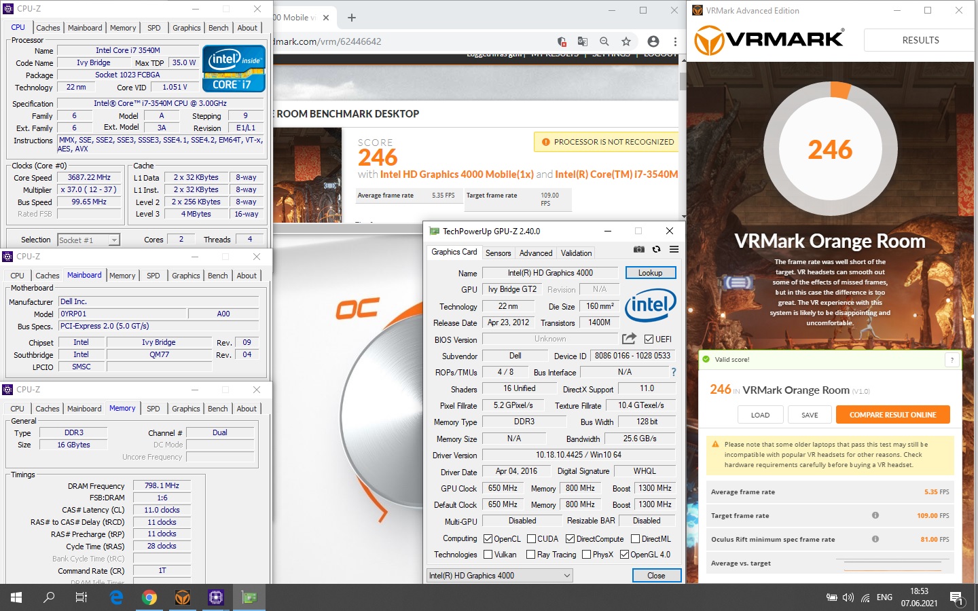Image resolution: width=978 pixels, height=611 pixels.
Task: Bookmark the page with the star icon
Action: point(626,41)
